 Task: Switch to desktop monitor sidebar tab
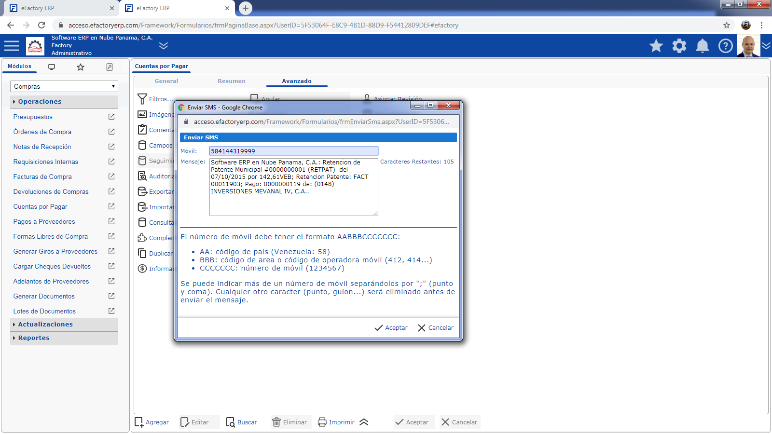(x=52, y=67)
